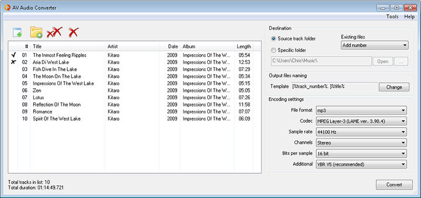The width and height of the screenshot is (421, 198).
Task: Open the Existing files dropdown
Action: [375, 45]
